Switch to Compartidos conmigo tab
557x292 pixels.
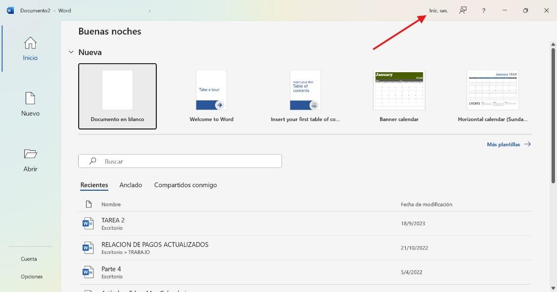click(186, 185)
